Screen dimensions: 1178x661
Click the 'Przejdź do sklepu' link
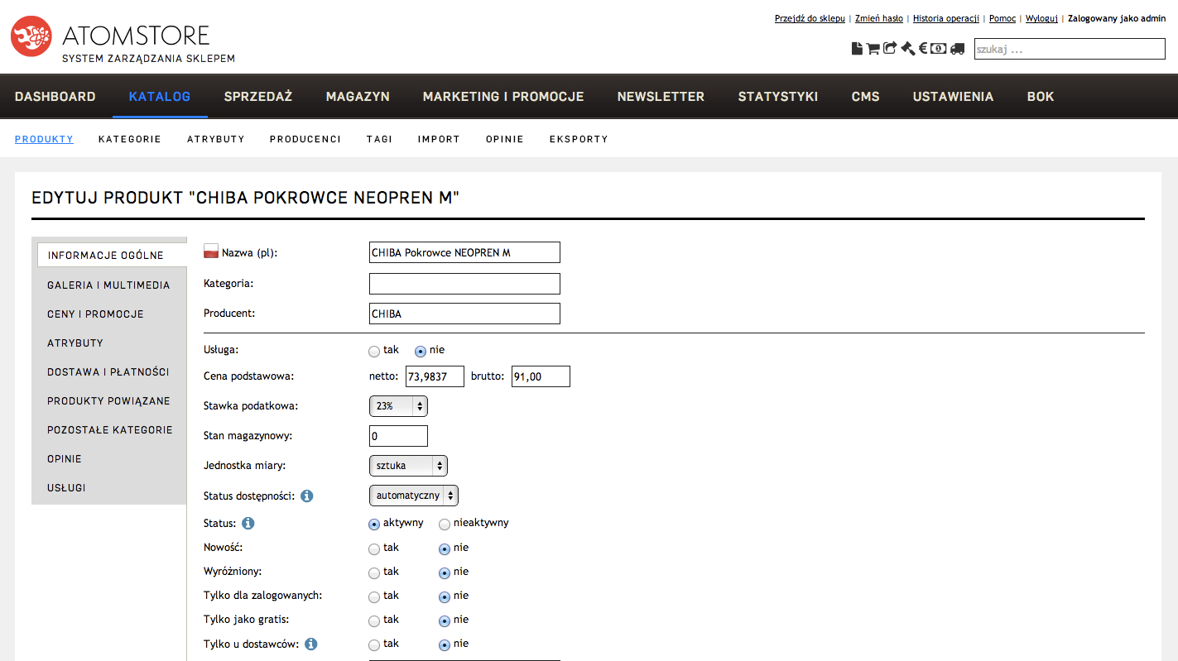[809, 18]
